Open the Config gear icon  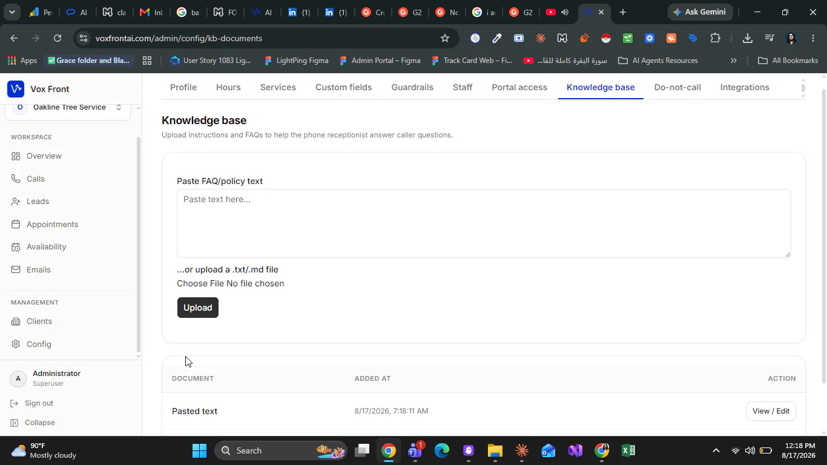pyautogui.click(x=16, y=344)
